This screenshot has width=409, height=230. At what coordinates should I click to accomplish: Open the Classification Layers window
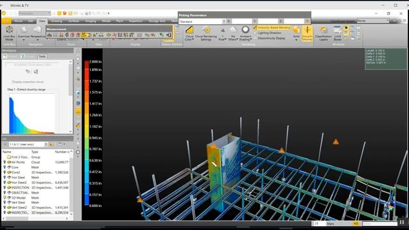(x=323, y=33)
